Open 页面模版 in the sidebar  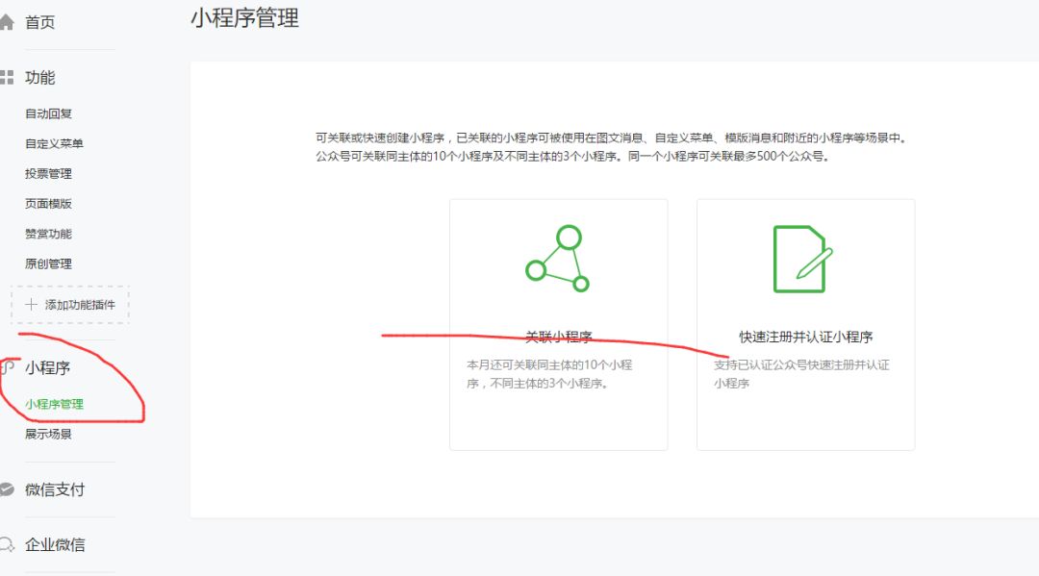tap(48, 204)
